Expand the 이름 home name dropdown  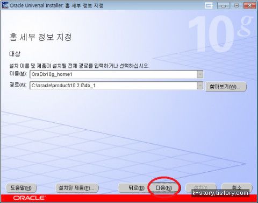[x=200, y=74]
